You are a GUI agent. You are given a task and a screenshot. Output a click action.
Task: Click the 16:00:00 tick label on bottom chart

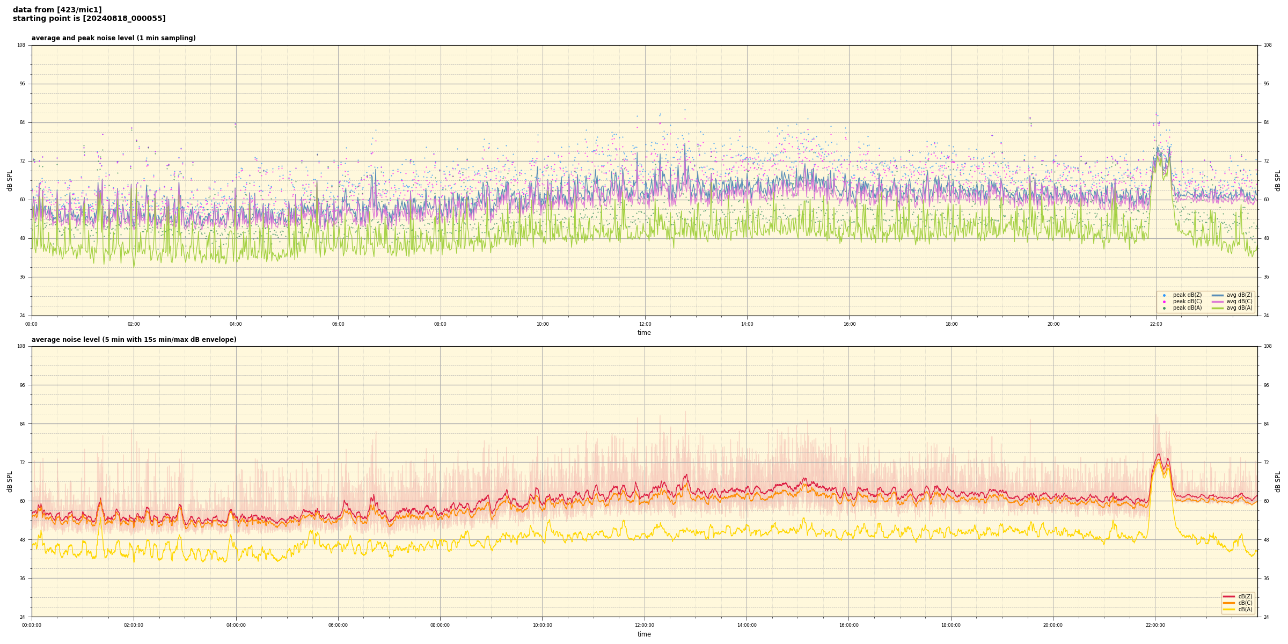[x=849, y=625]
